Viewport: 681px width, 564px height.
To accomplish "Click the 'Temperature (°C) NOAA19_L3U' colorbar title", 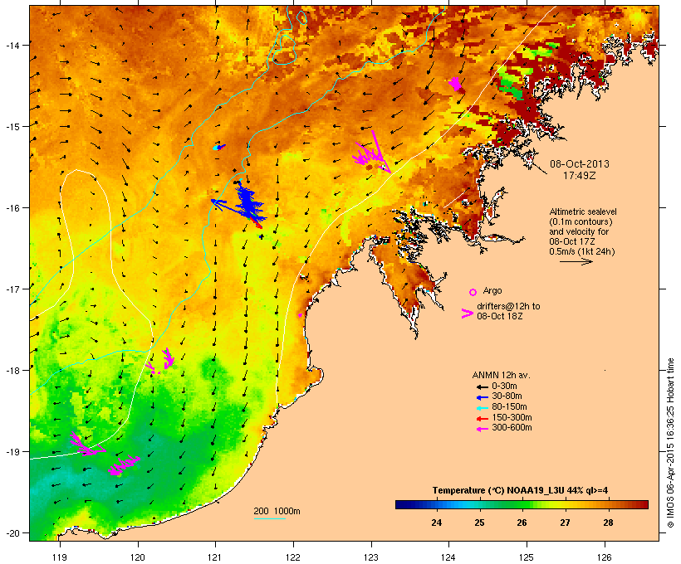I will tap(497, 490).
